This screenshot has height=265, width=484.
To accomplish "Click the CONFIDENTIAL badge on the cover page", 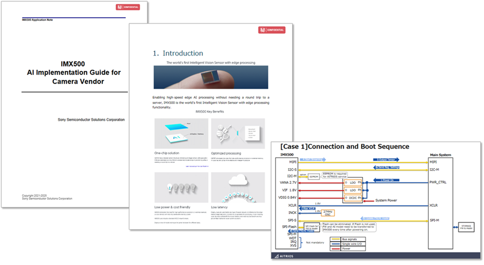I will 128,7.
